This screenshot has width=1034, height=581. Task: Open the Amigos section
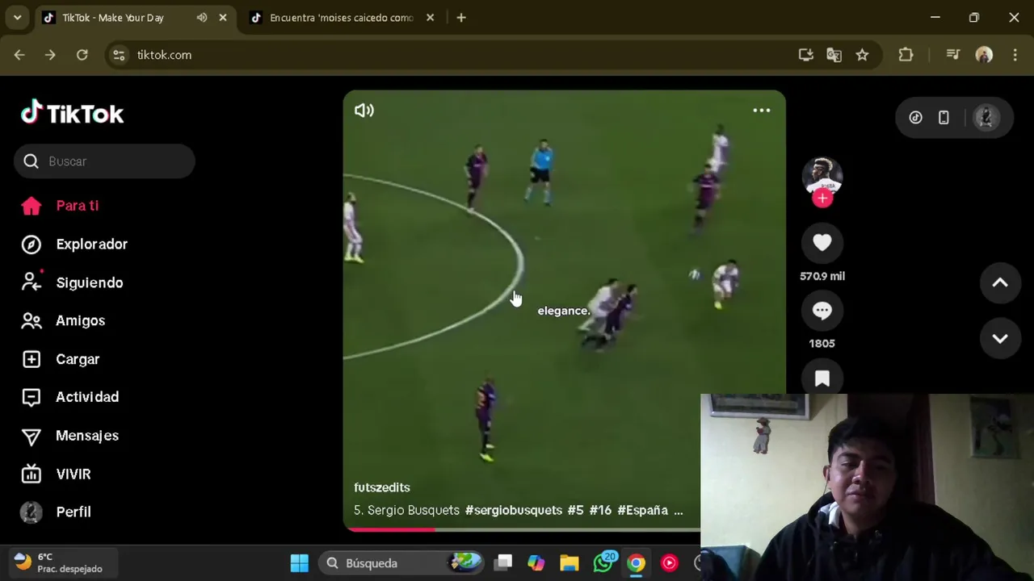click(63, 320)
